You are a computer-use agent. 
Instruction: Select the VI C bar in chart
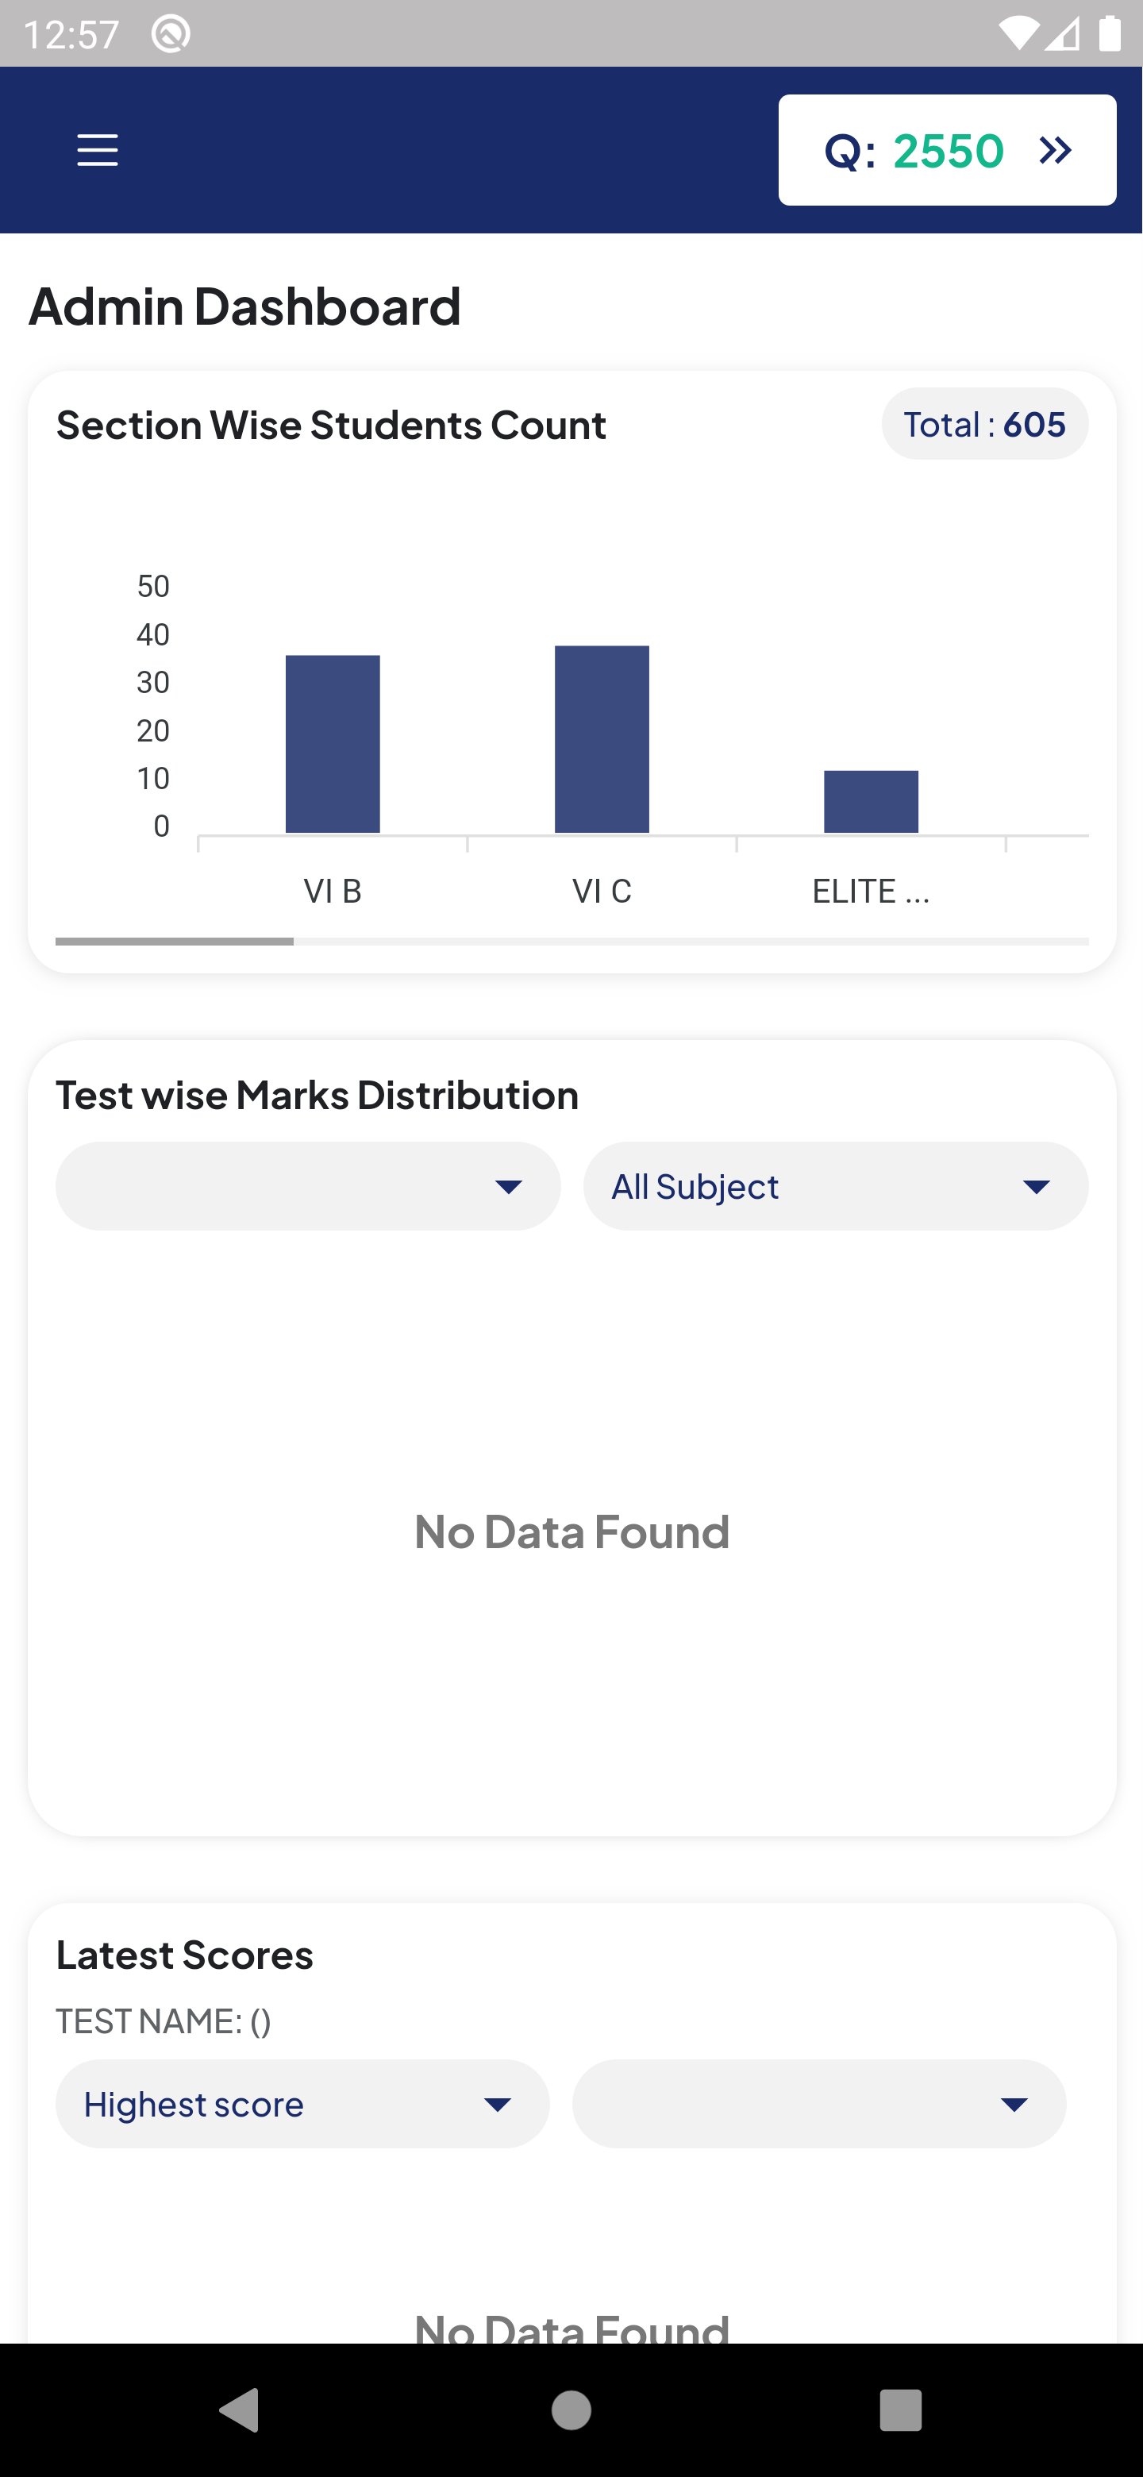coord(602,738)
